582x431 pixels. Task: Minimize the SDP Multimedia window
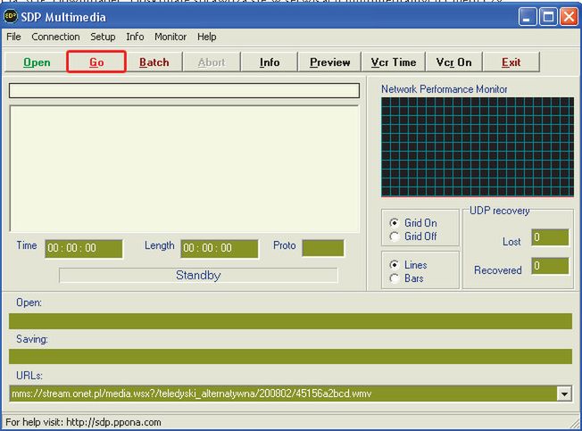click(528, 17)
